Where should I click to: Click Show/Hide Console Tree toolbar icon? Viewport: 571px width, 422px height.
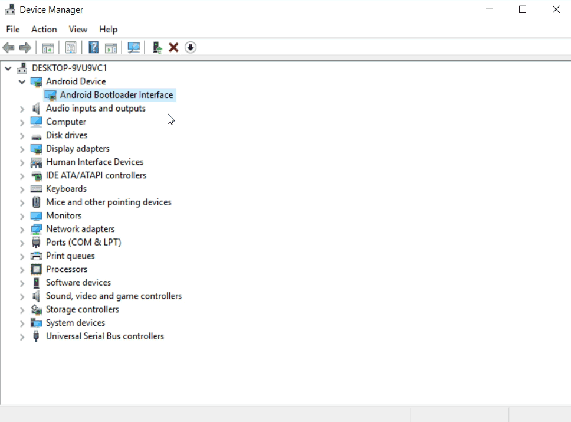pos(48,47)
